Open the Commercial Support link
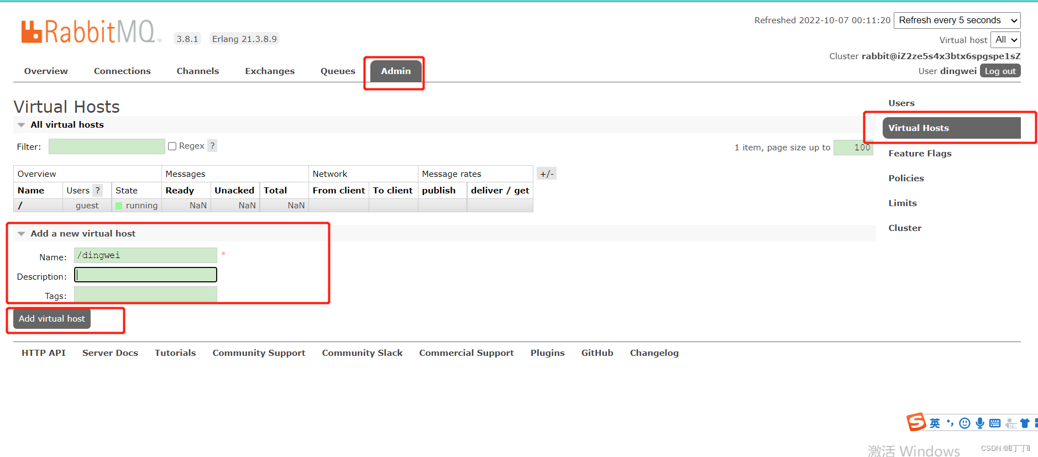Image resolution: width=1038 pixels, height=457 pixels. click(x=466, y=353)
